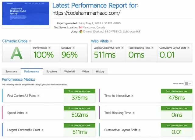Switch to the Structure tab
Image resolution: width=195 pixels, height=140 pixels.
point(51,72)
